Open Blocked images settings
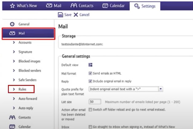Screen dimensions: 193x129 click(x=30, y=61)
